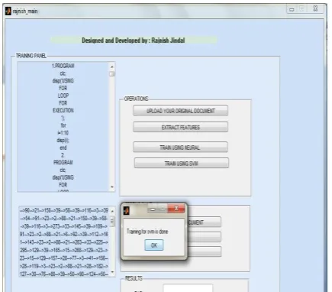This screenshot has width=332, height=292.
Task: Select row starting '1-->143-->23'
Action: (x=64, y=242)
